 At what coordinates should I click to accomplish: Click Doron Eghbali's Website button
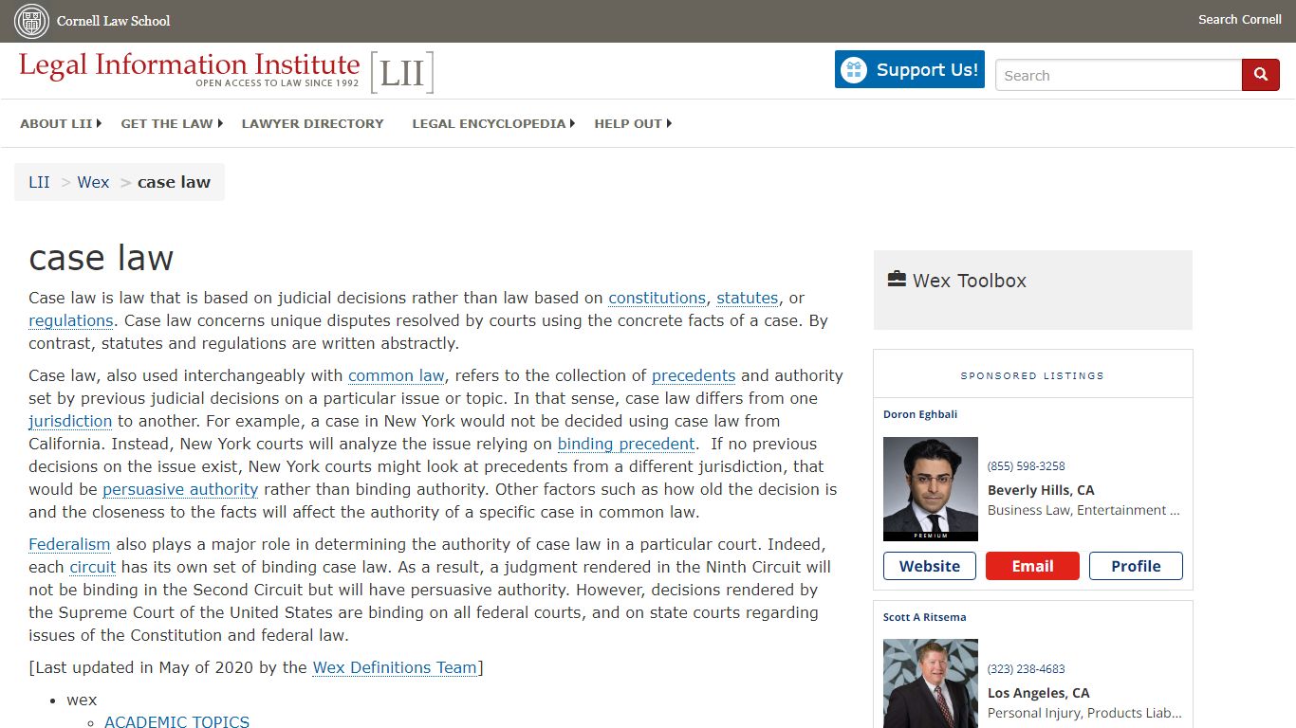(930, 566)
